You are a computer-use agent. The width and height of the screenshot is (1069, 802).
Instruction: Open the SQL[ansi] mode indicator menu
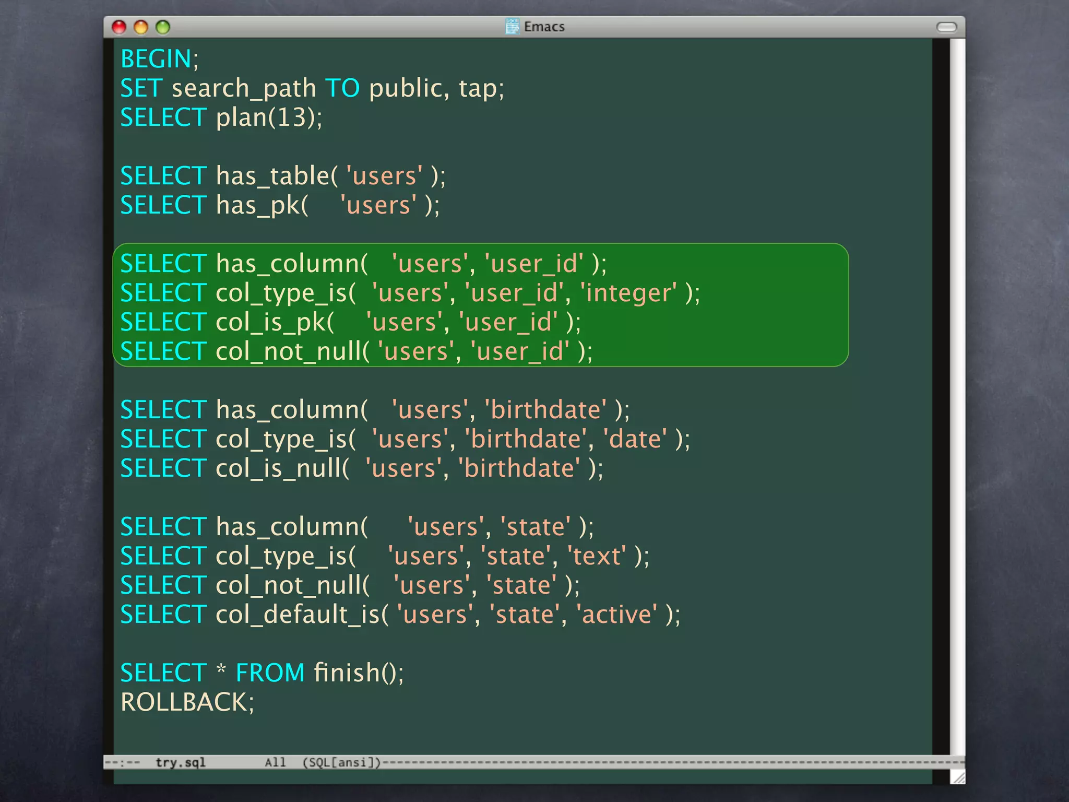[342, 762]
